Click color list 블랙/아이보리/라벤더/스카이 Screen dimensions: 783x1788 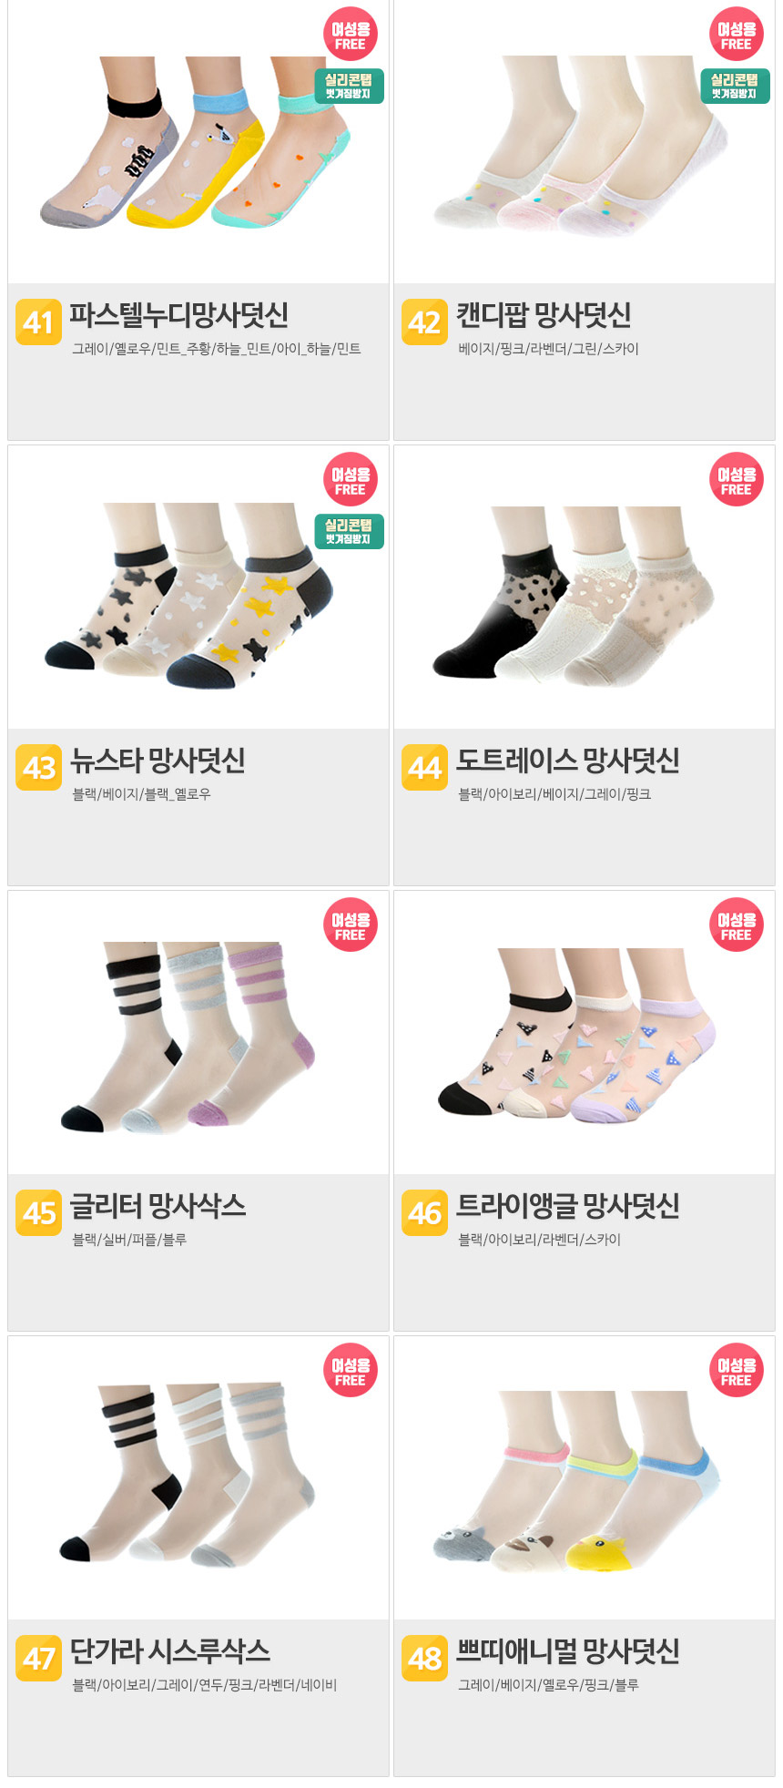pos(539,1240)
